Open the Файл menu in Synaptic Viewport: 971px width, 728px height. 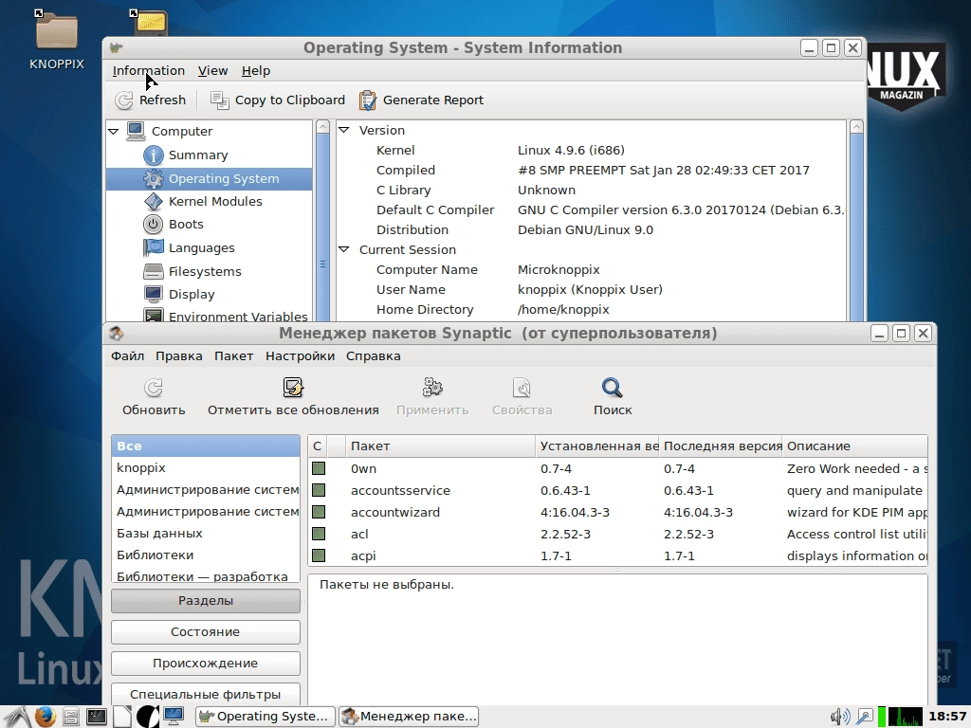(x=128, y=356)
